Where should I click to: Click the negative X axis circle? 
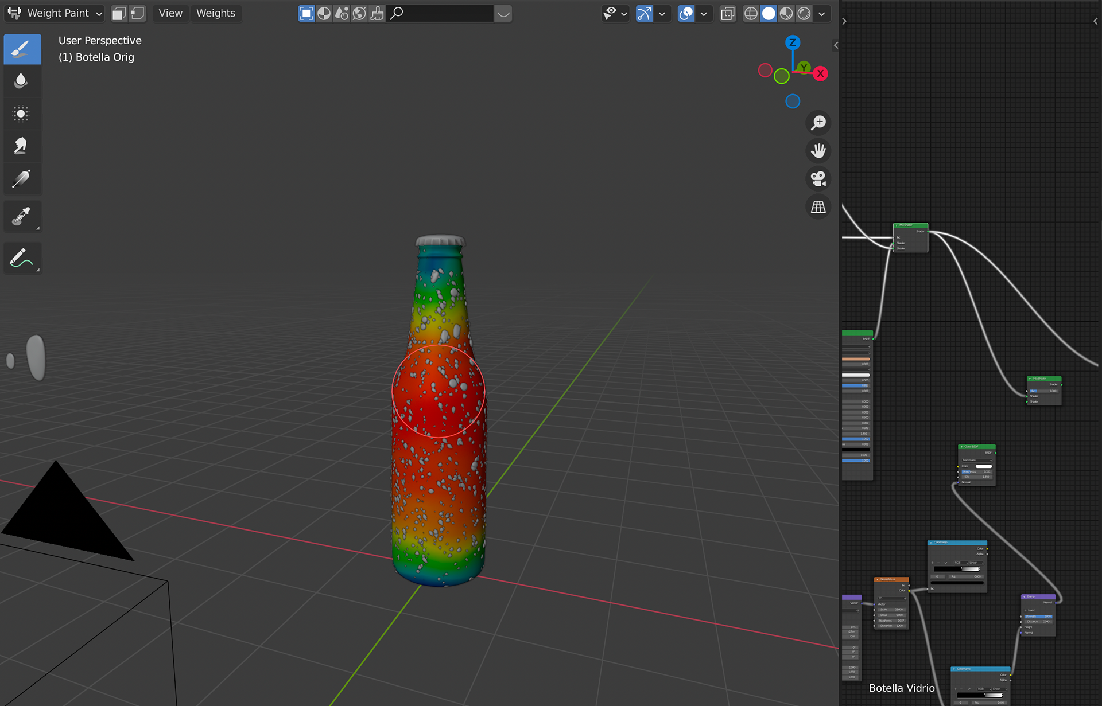pos(765,71)
